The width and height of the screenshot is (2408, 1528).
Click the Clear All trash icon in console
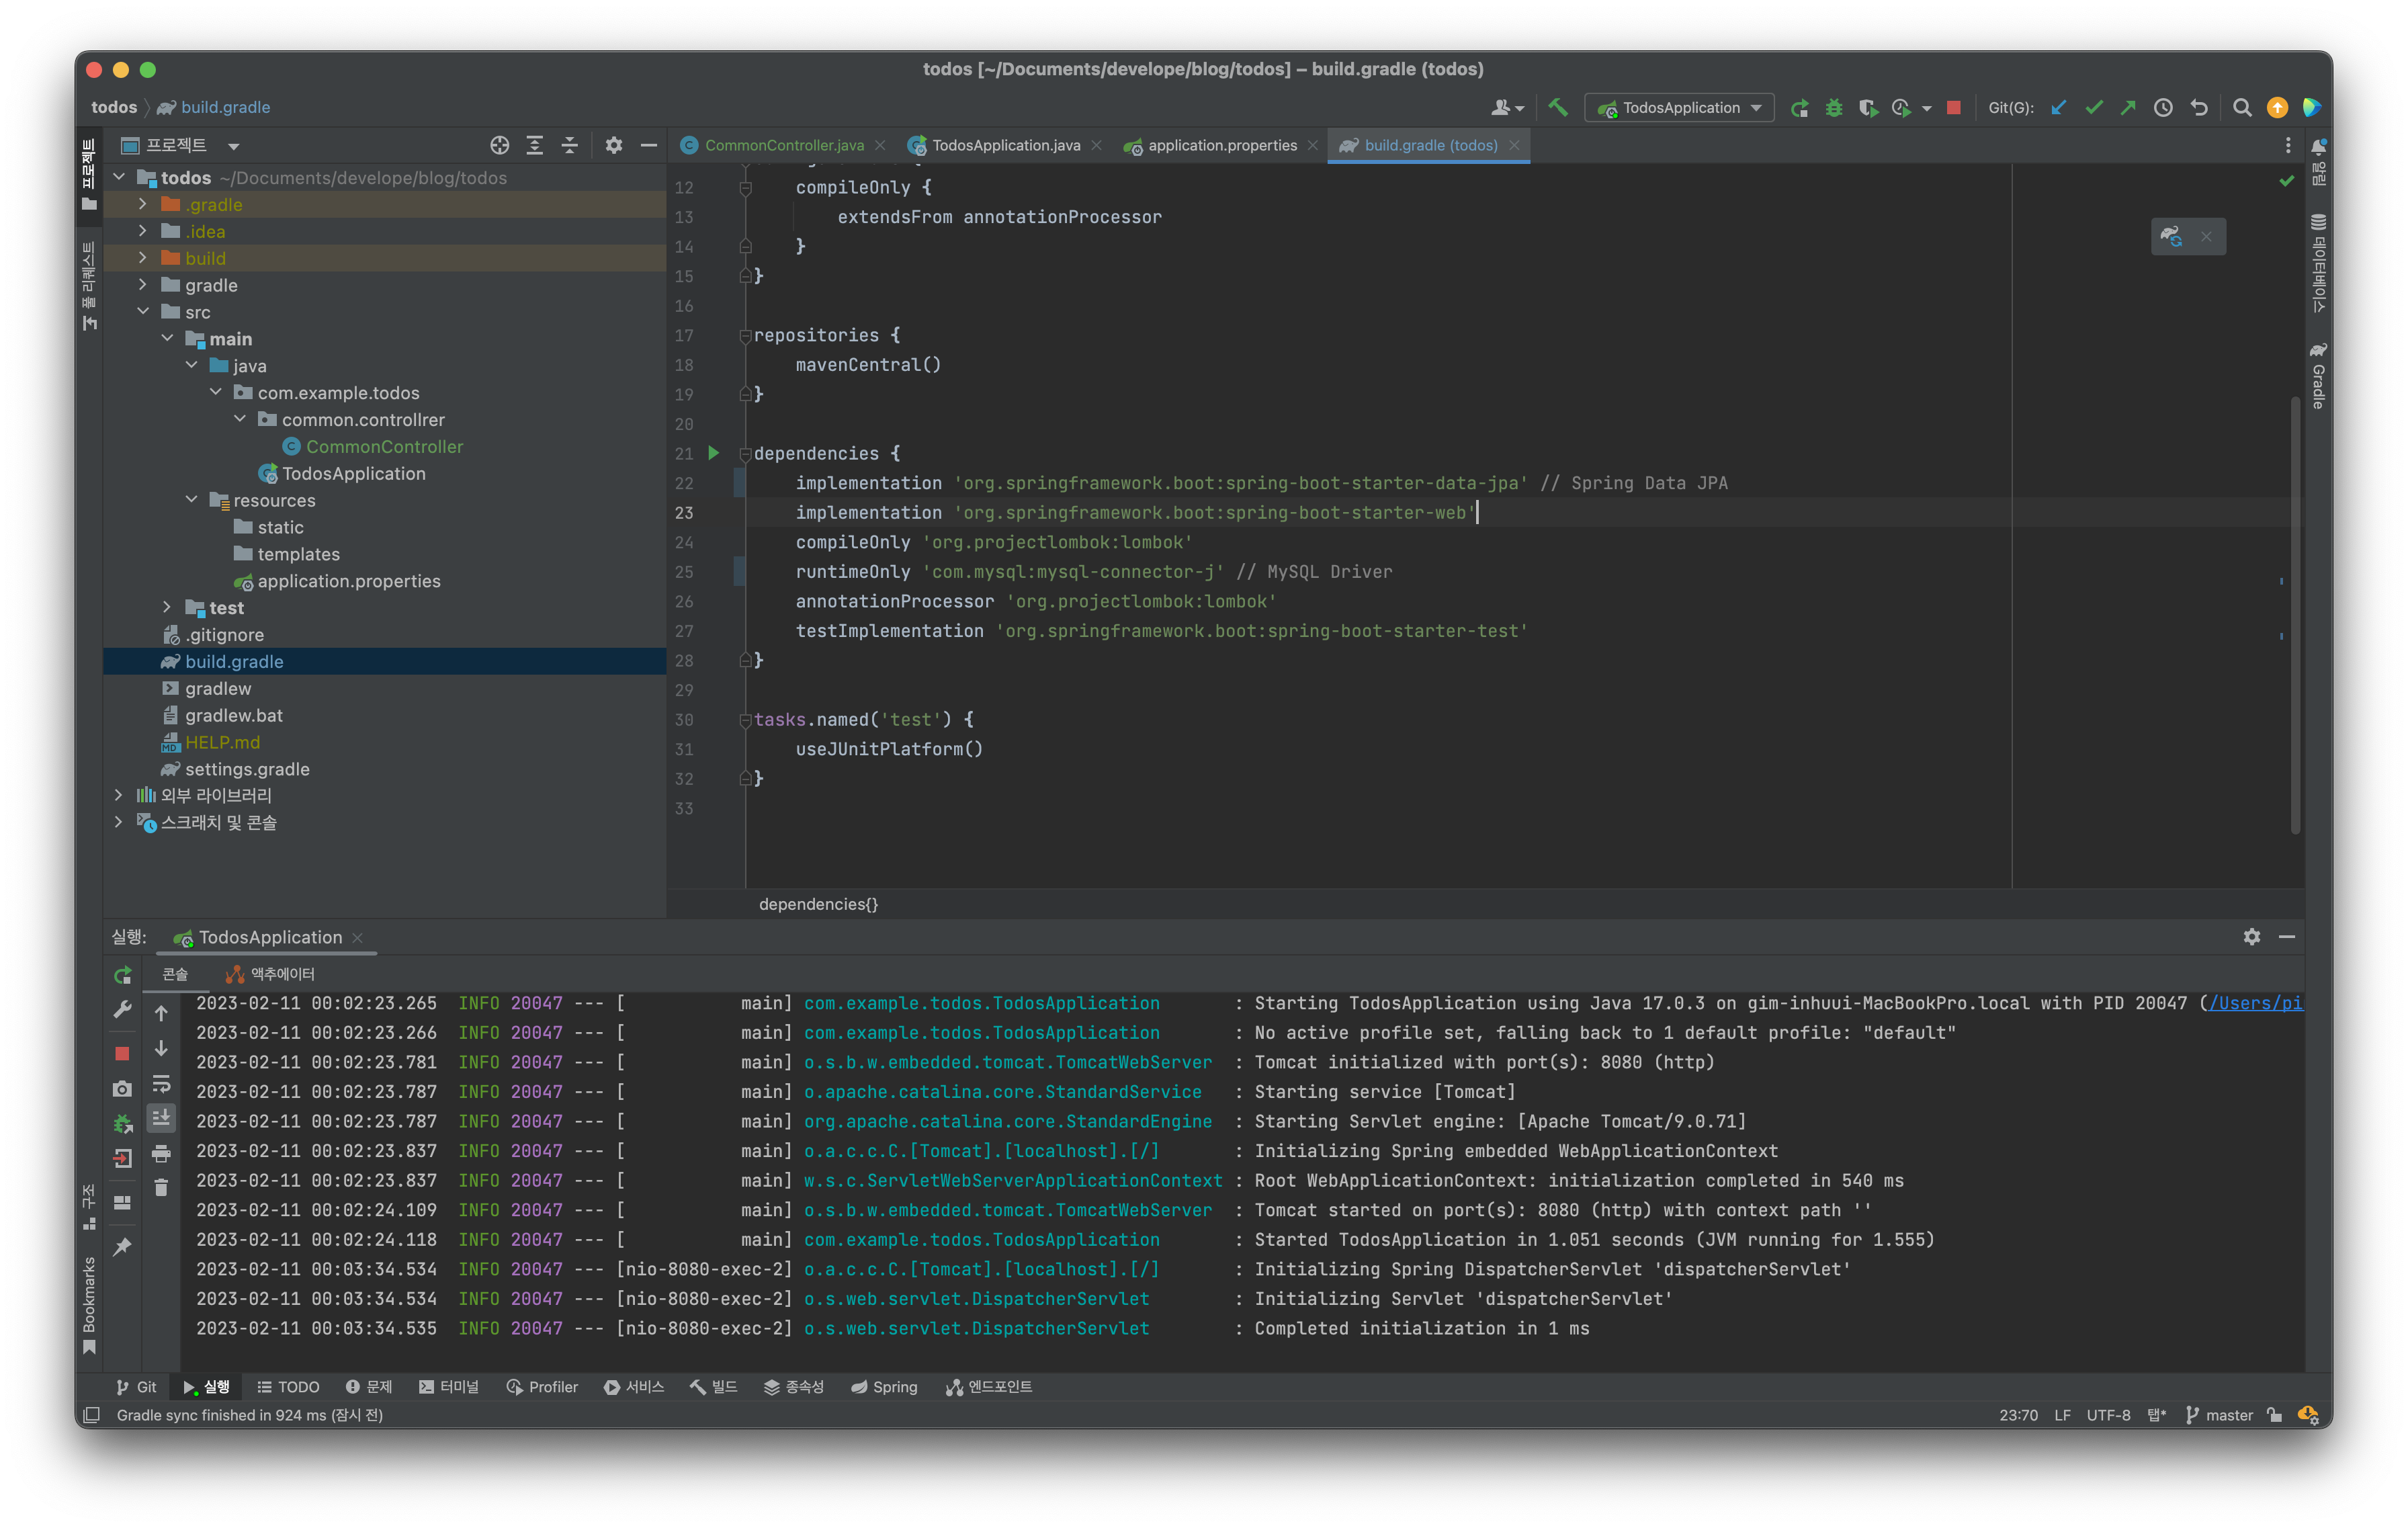tap(161, 1188)
